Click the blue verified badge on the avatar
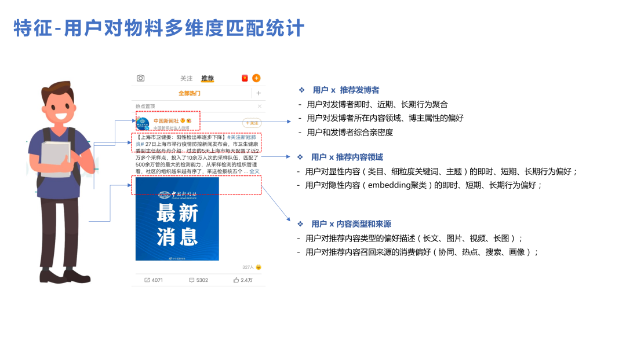This screenshot has width=626, height=352. click(147, 127)
